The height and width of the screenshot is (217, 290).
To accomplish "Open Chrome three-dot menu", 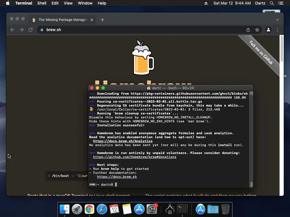I will pos(278,30).
